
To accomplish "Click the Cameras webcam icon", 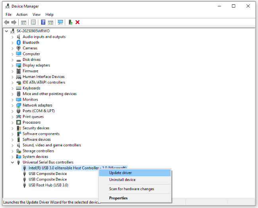I will tap(19, 48).
